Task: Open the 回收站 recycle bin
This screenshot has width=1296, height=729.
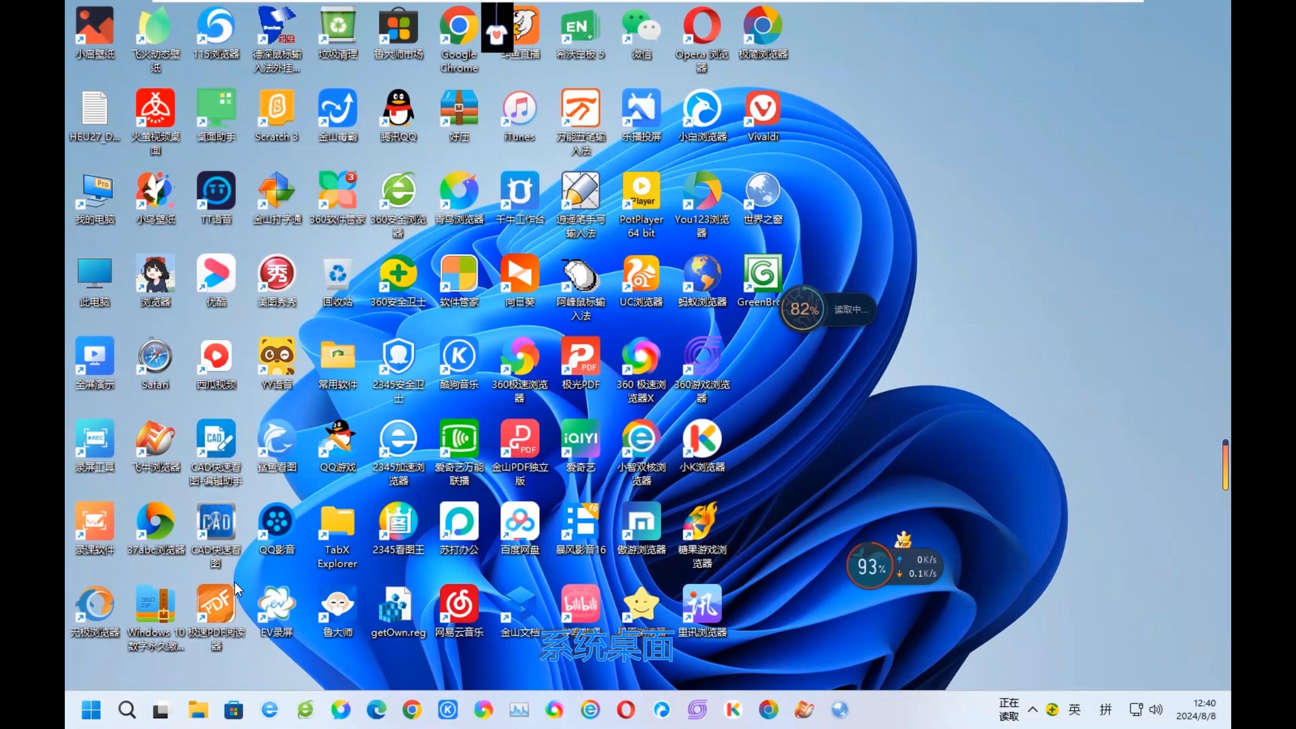Action: point(337,281)
